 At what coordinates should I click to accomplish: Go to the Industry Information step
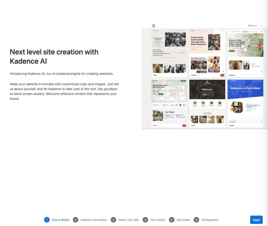click(x=93, y=220)
